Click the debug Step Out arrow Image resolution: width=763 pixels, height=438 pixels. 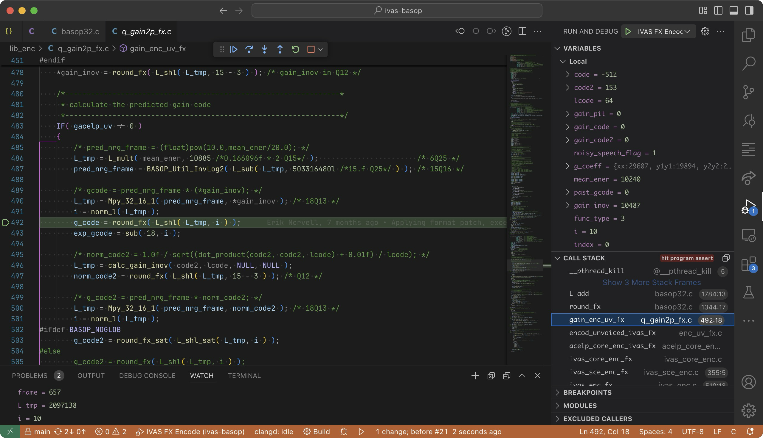280,49
